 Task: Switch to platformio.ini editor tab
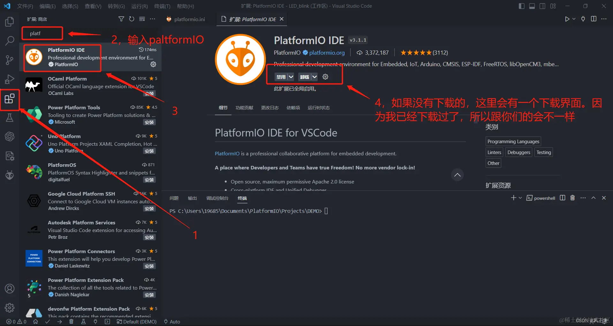[x=186, y=19]
